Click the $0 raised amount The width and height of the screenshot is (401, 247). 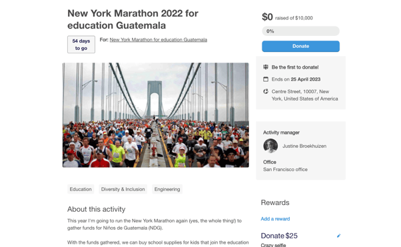coord(267,17)
